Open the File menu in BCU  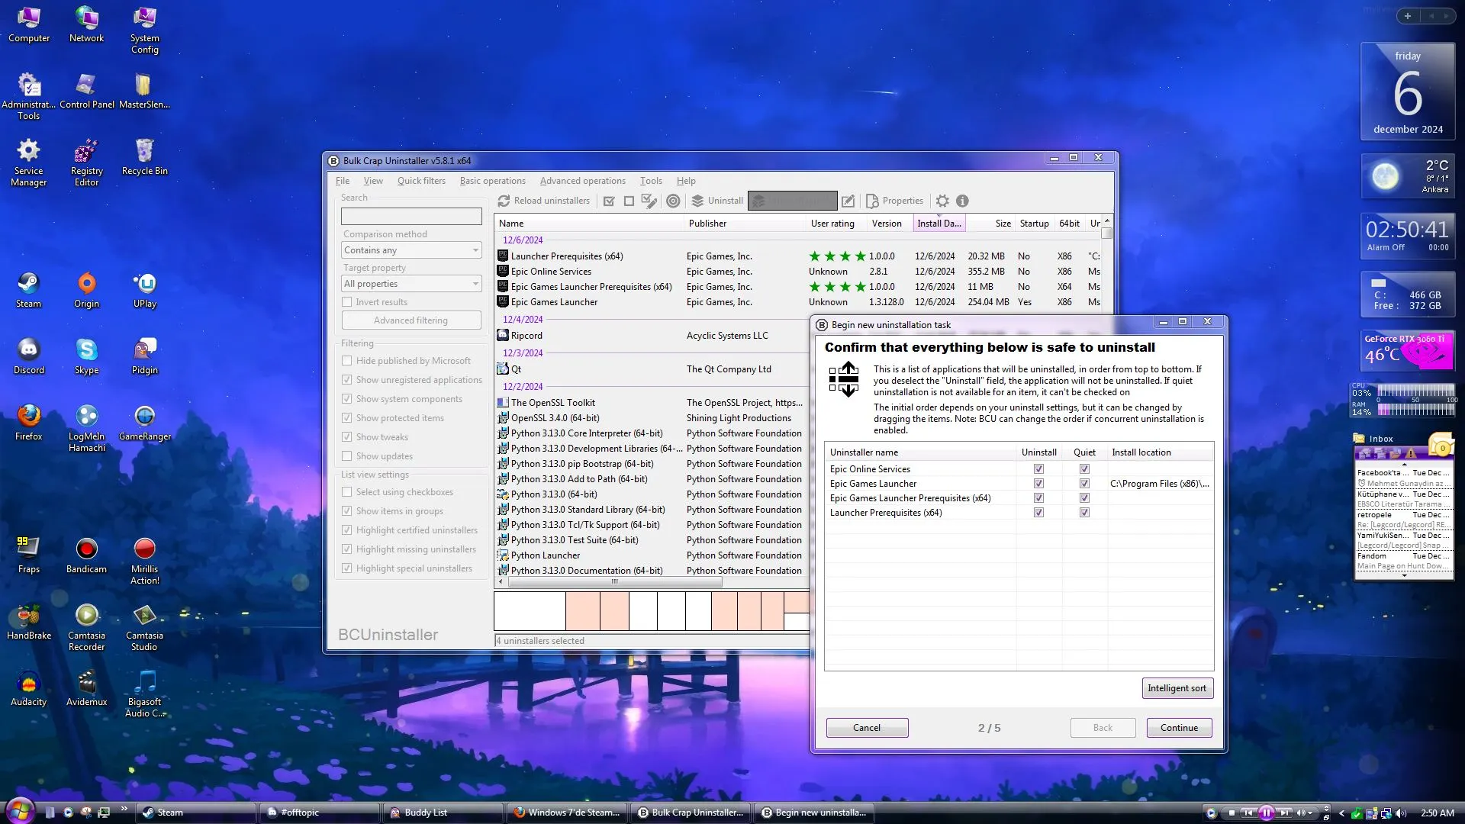coord(343,181)
